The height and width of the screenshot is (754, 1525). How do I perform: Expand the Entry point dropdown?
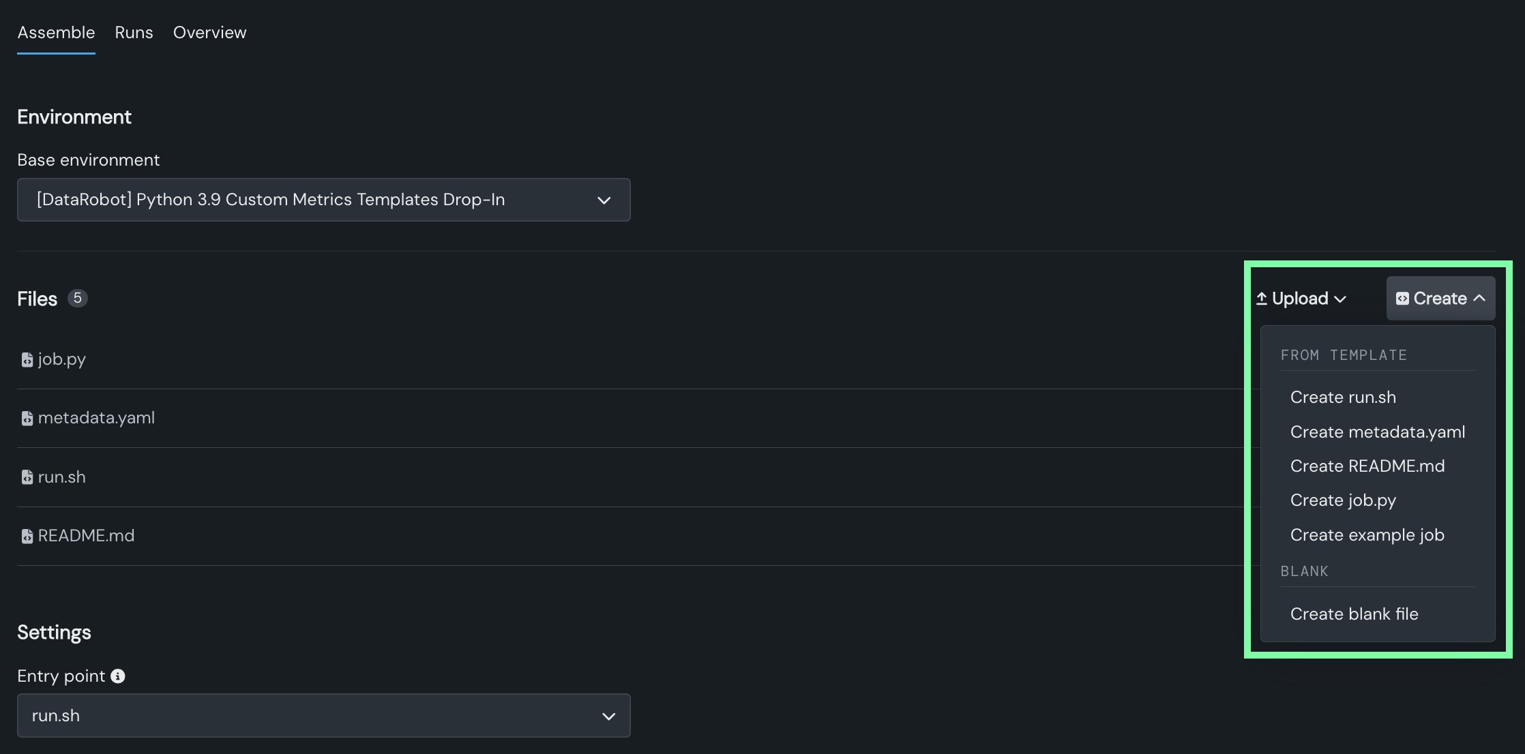coord(323,716)
